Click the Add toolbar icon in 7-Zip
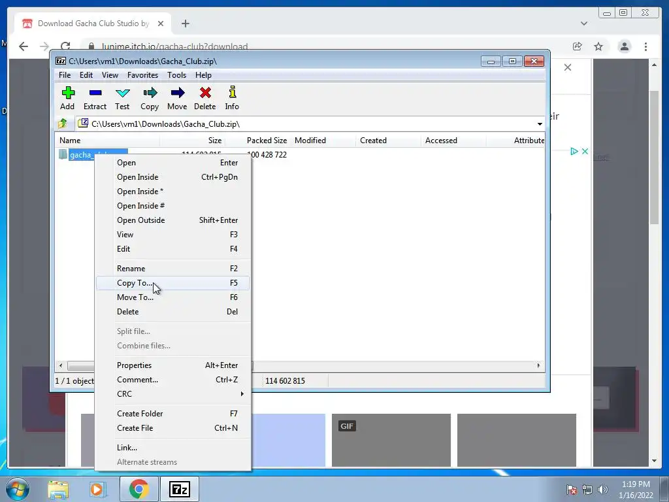Screen dimensions: 669x502 click(x=67, y=98)
